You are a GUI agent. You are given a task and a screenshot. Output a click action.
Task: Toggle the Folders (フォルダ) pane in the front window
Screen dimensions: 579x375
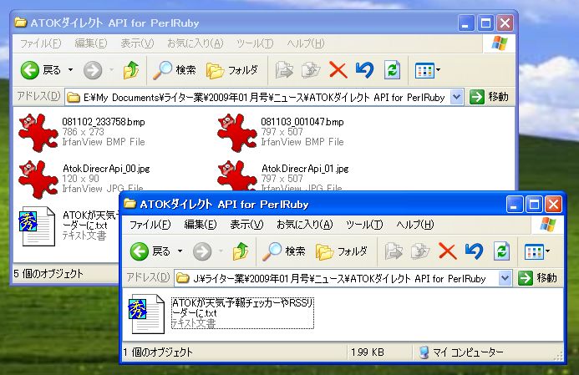click(x=342, y=251)
